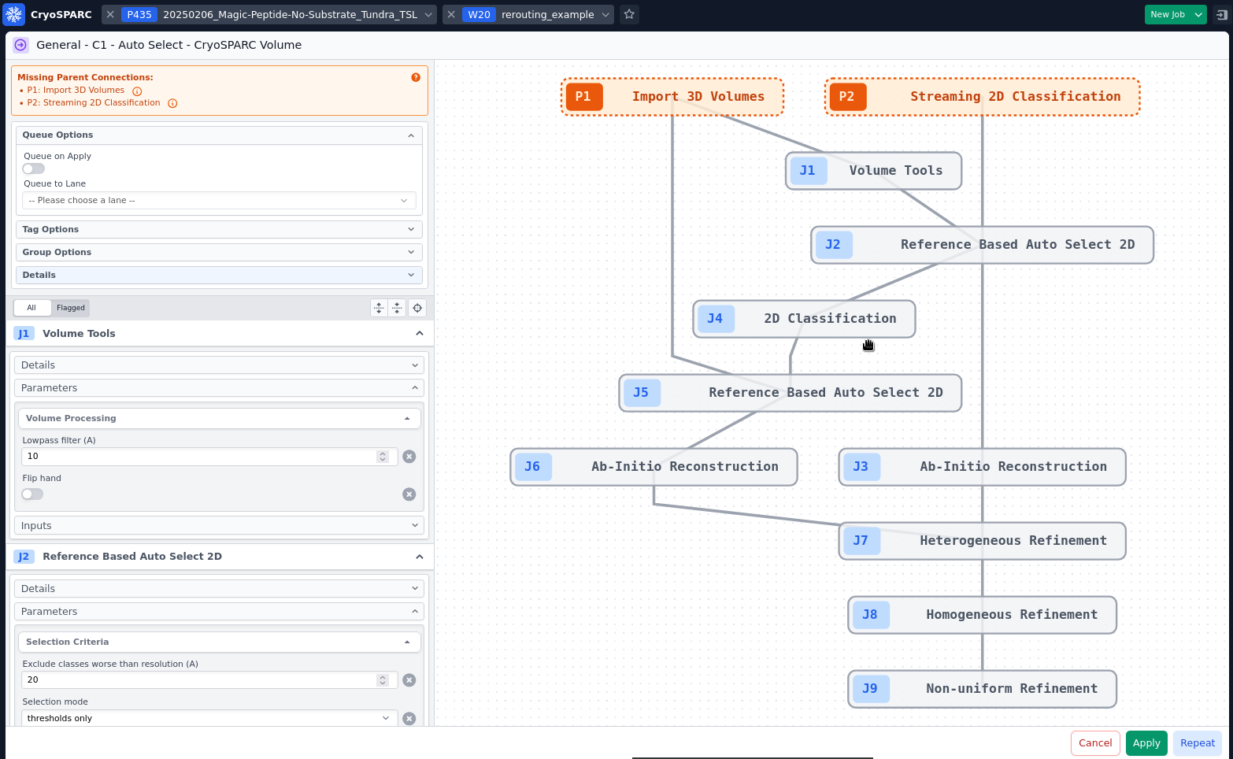Toggle the Queue on Apply switch
This screenshot has width=1233, height=759.
(x=34, y=168)
